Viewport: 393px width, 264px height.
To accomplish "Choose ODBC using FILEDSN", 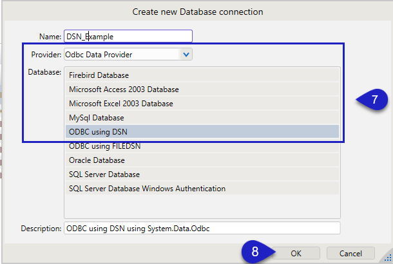I will coord(202,146).
